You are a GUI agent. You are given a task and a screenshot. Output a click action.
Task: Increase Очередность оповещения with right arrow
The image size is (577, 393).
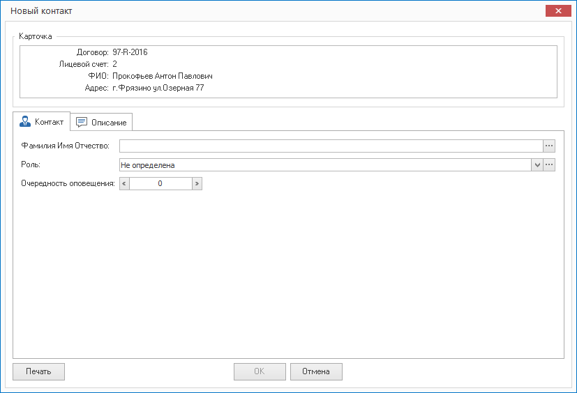click(x=197, y=183)
